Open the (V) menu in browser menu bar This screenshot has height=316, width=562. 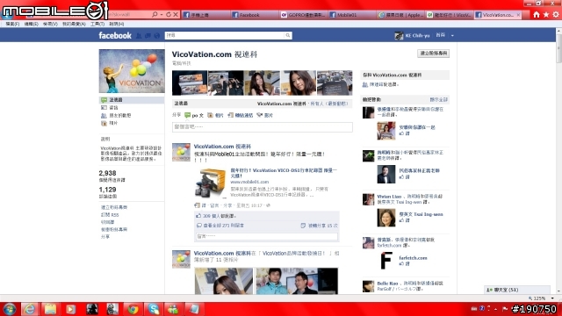pos(50,24)
